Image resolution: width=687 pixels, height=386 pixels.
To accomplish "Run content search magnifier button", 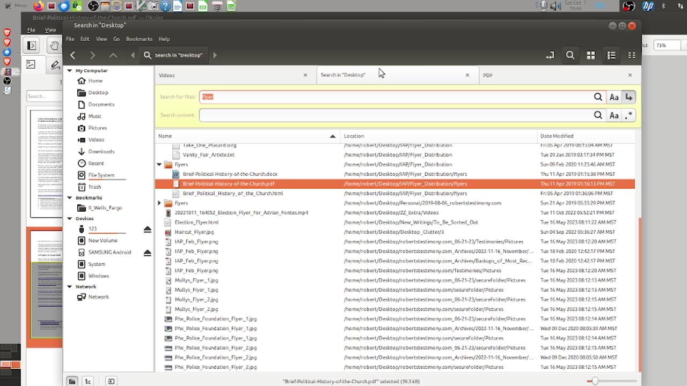I will [x=598, y=115].
